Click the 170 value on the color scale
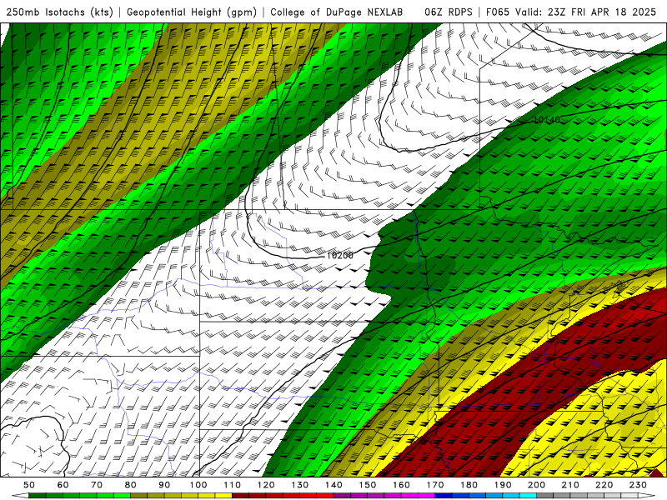Screen dimensions: 667x500 (x=435, y=485)
